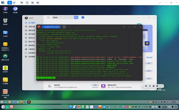Open the 回收站 trash icon
179x110 pixels.
5,22
